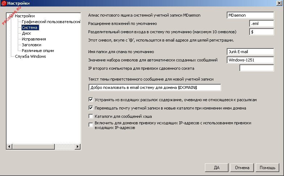This screenshot has height=176, width=284.
Task: Open the Диск settings section
Action: pyautogui.click(x=26, y=33)
